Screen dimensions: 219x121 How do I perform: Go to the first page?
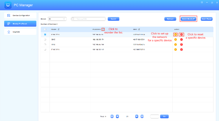(x=112, y=117)
